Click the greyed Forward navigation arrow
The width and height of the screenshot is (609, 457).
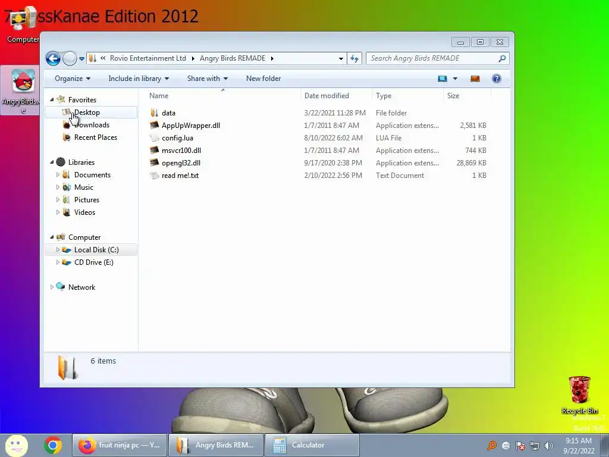point(70,59)
